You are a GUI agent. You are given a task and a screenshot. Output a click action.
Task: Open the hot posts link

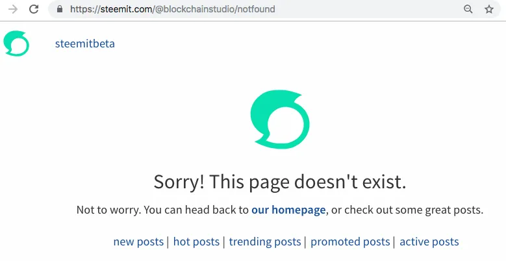(196, 242)
